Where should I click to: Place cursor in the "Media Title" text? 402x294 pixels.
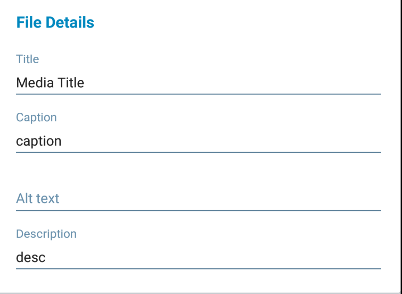point(50,83)
